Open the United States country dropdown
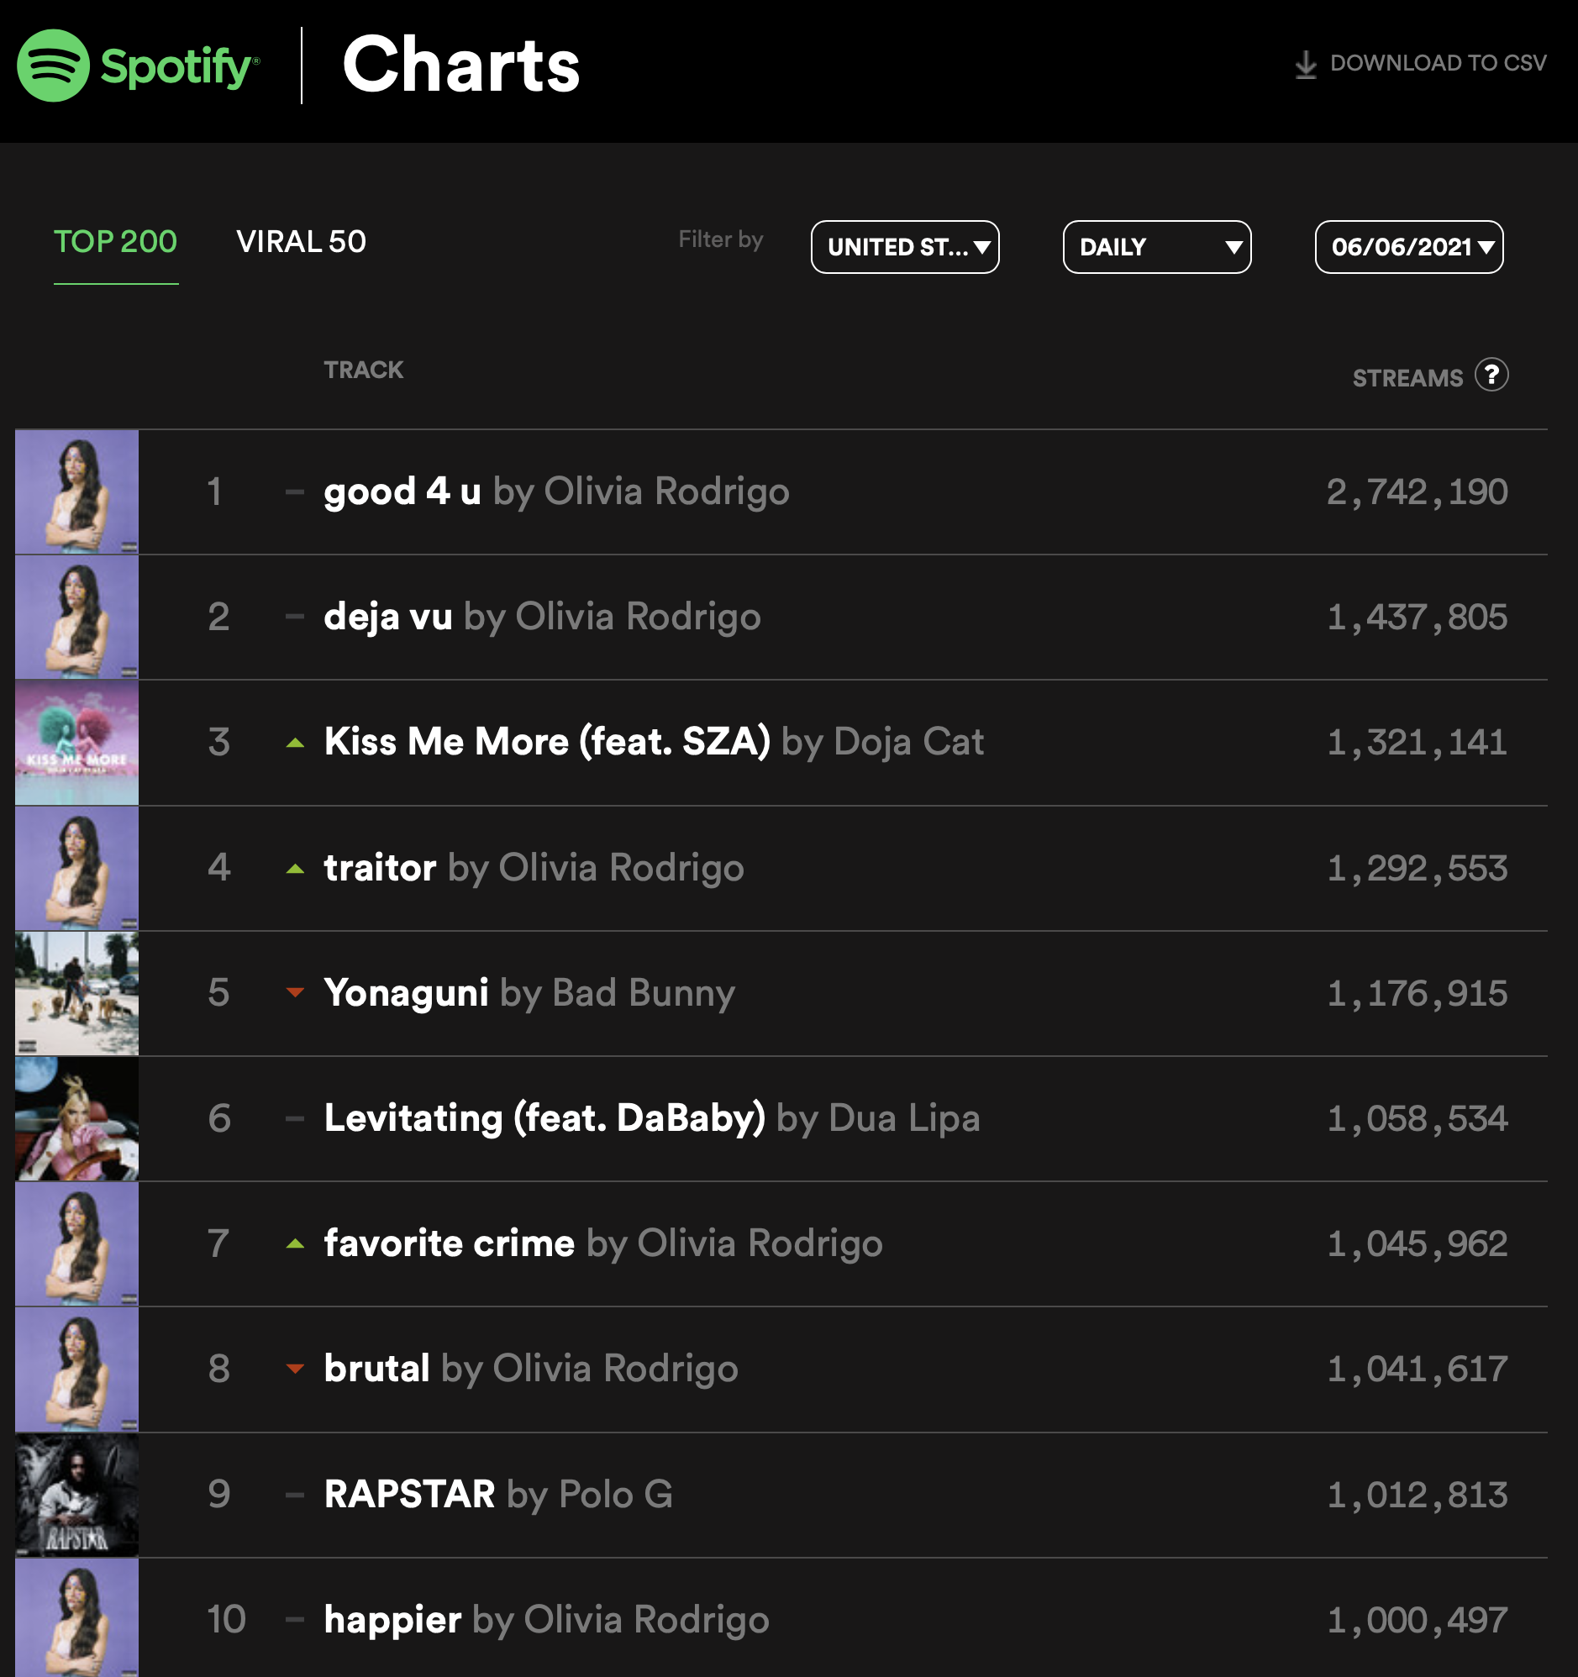This screenshot has height=1677, width=1578. click(905, 247)
